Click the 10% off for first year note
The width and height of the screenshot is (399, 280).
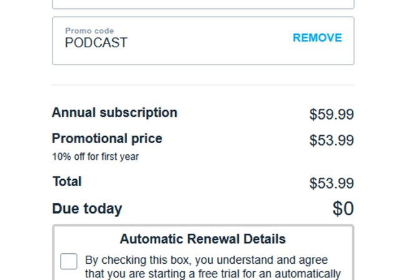[x=95, y=157]
